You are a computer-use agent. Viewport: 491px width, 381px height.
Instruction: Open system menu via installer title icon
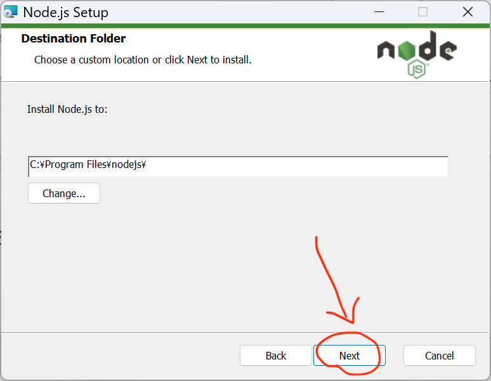pos(11,12)
